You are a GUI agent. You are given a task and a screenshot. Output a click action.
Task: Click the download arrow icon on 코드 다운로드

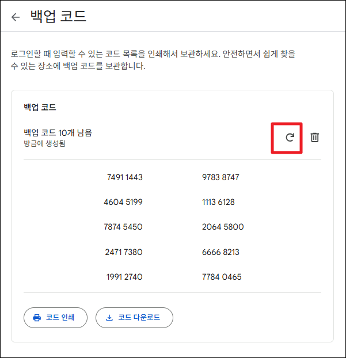(x=109, y=317)
